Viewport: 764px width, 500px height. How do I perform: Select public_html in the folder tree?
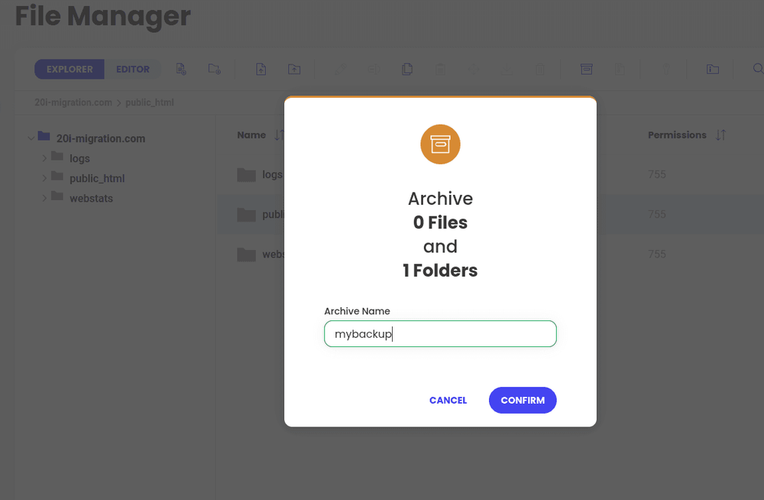pyautogui.click(x=97, y=179)
